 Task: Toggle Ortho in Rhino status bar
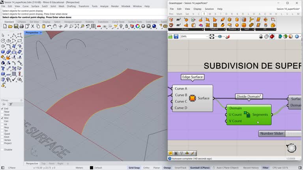(x=146, y=168)
